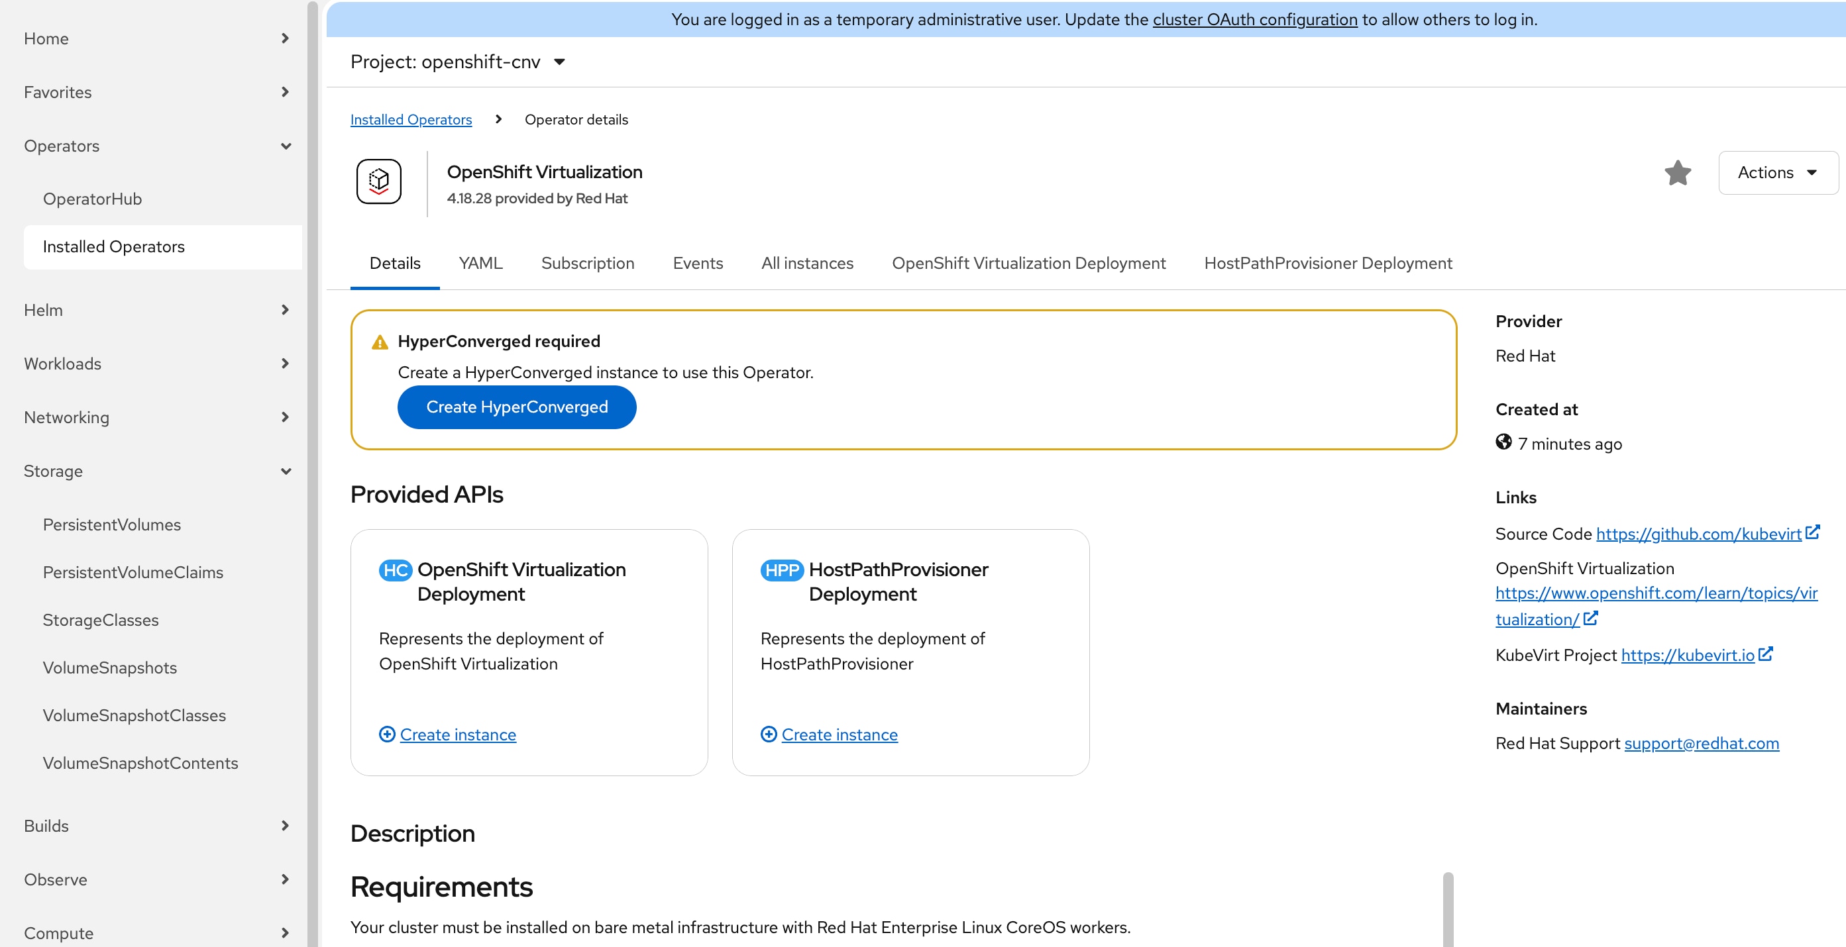1846x947 pixels.
Task: Expand the Home navigation section
Action: (158, 38)
